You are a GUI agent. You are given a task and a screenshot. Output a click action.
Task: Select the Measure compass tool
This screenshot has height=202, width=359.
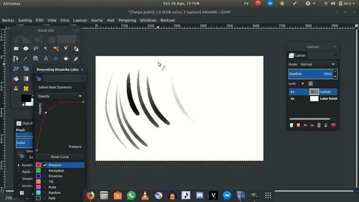[46, 58]
